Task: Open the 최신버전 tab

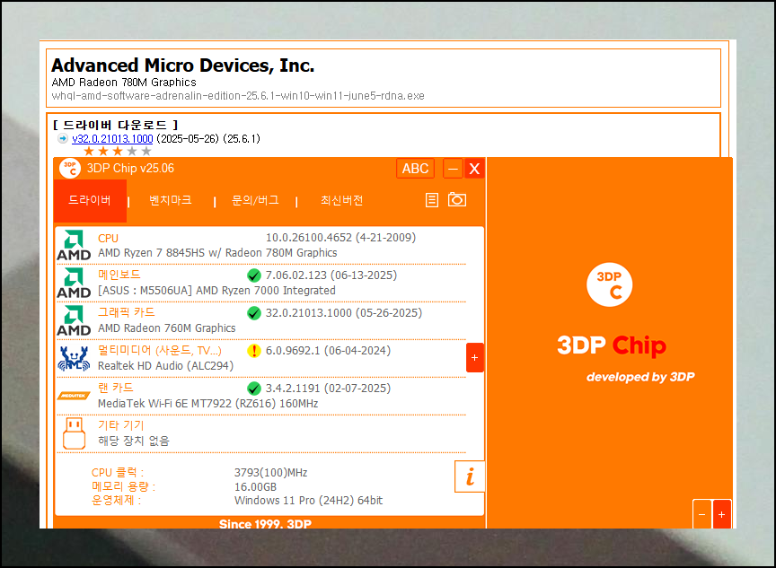Action: coord(342,200)
